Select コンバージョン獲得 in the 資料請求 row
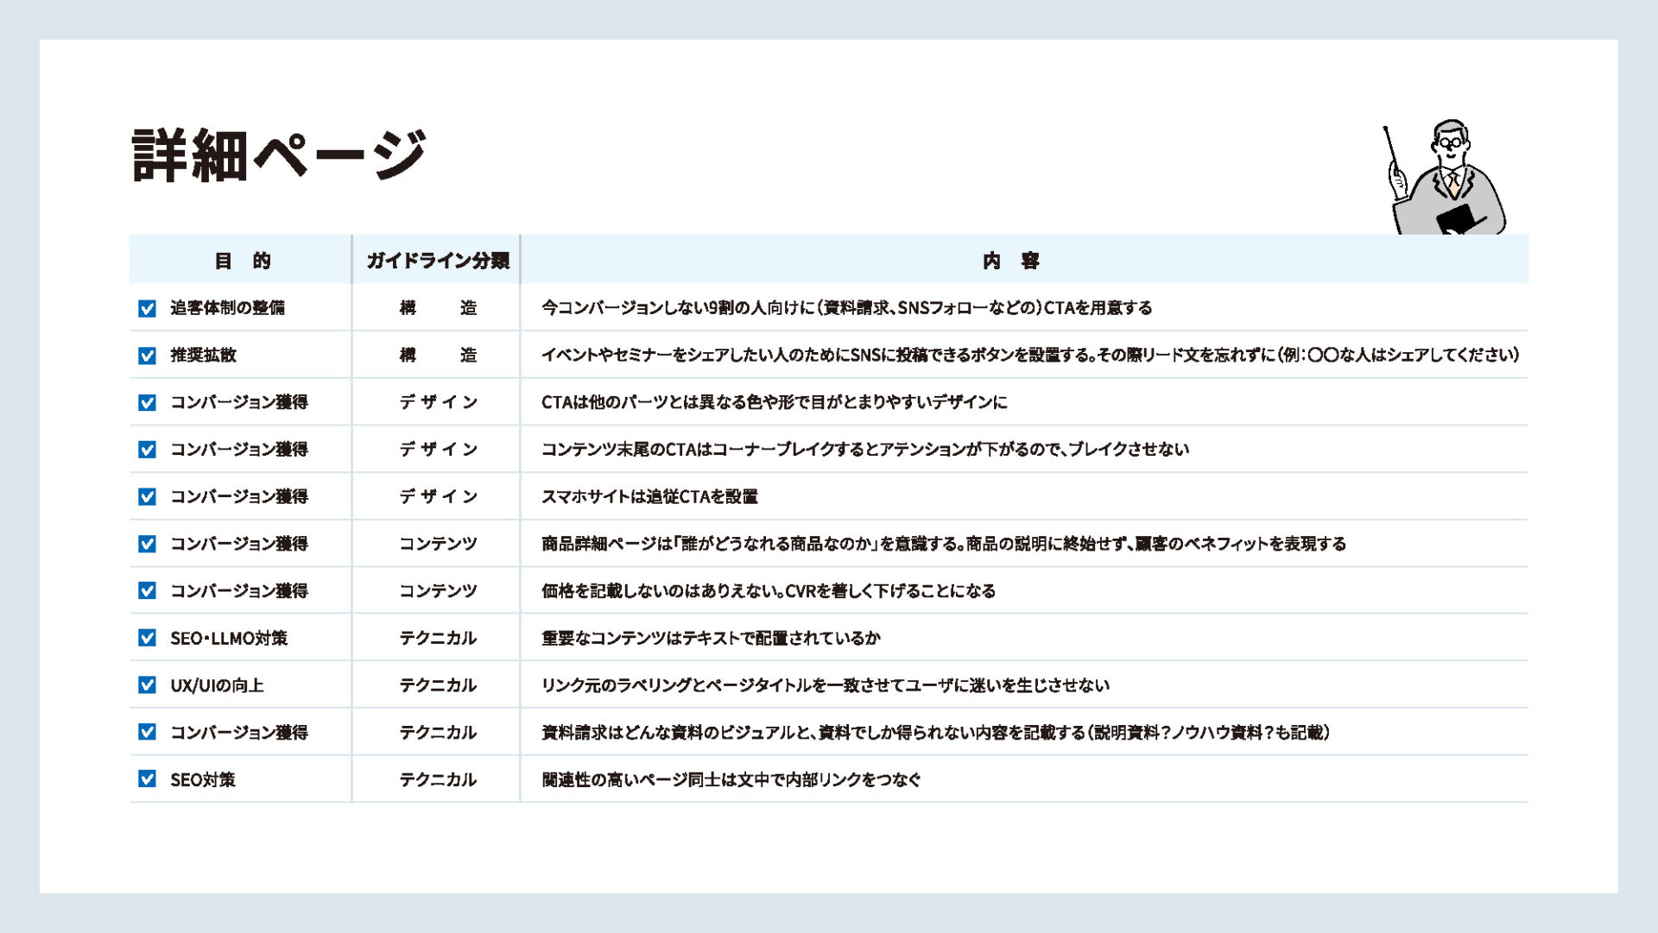 [239, 733]
